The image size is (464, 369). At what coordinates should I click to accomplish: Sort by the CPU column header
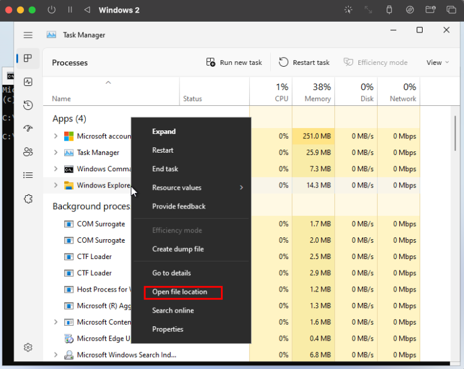271,92
